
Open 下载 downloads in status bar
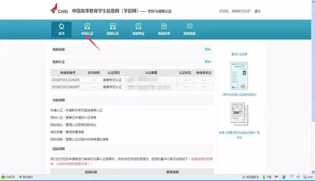point(267,177)
